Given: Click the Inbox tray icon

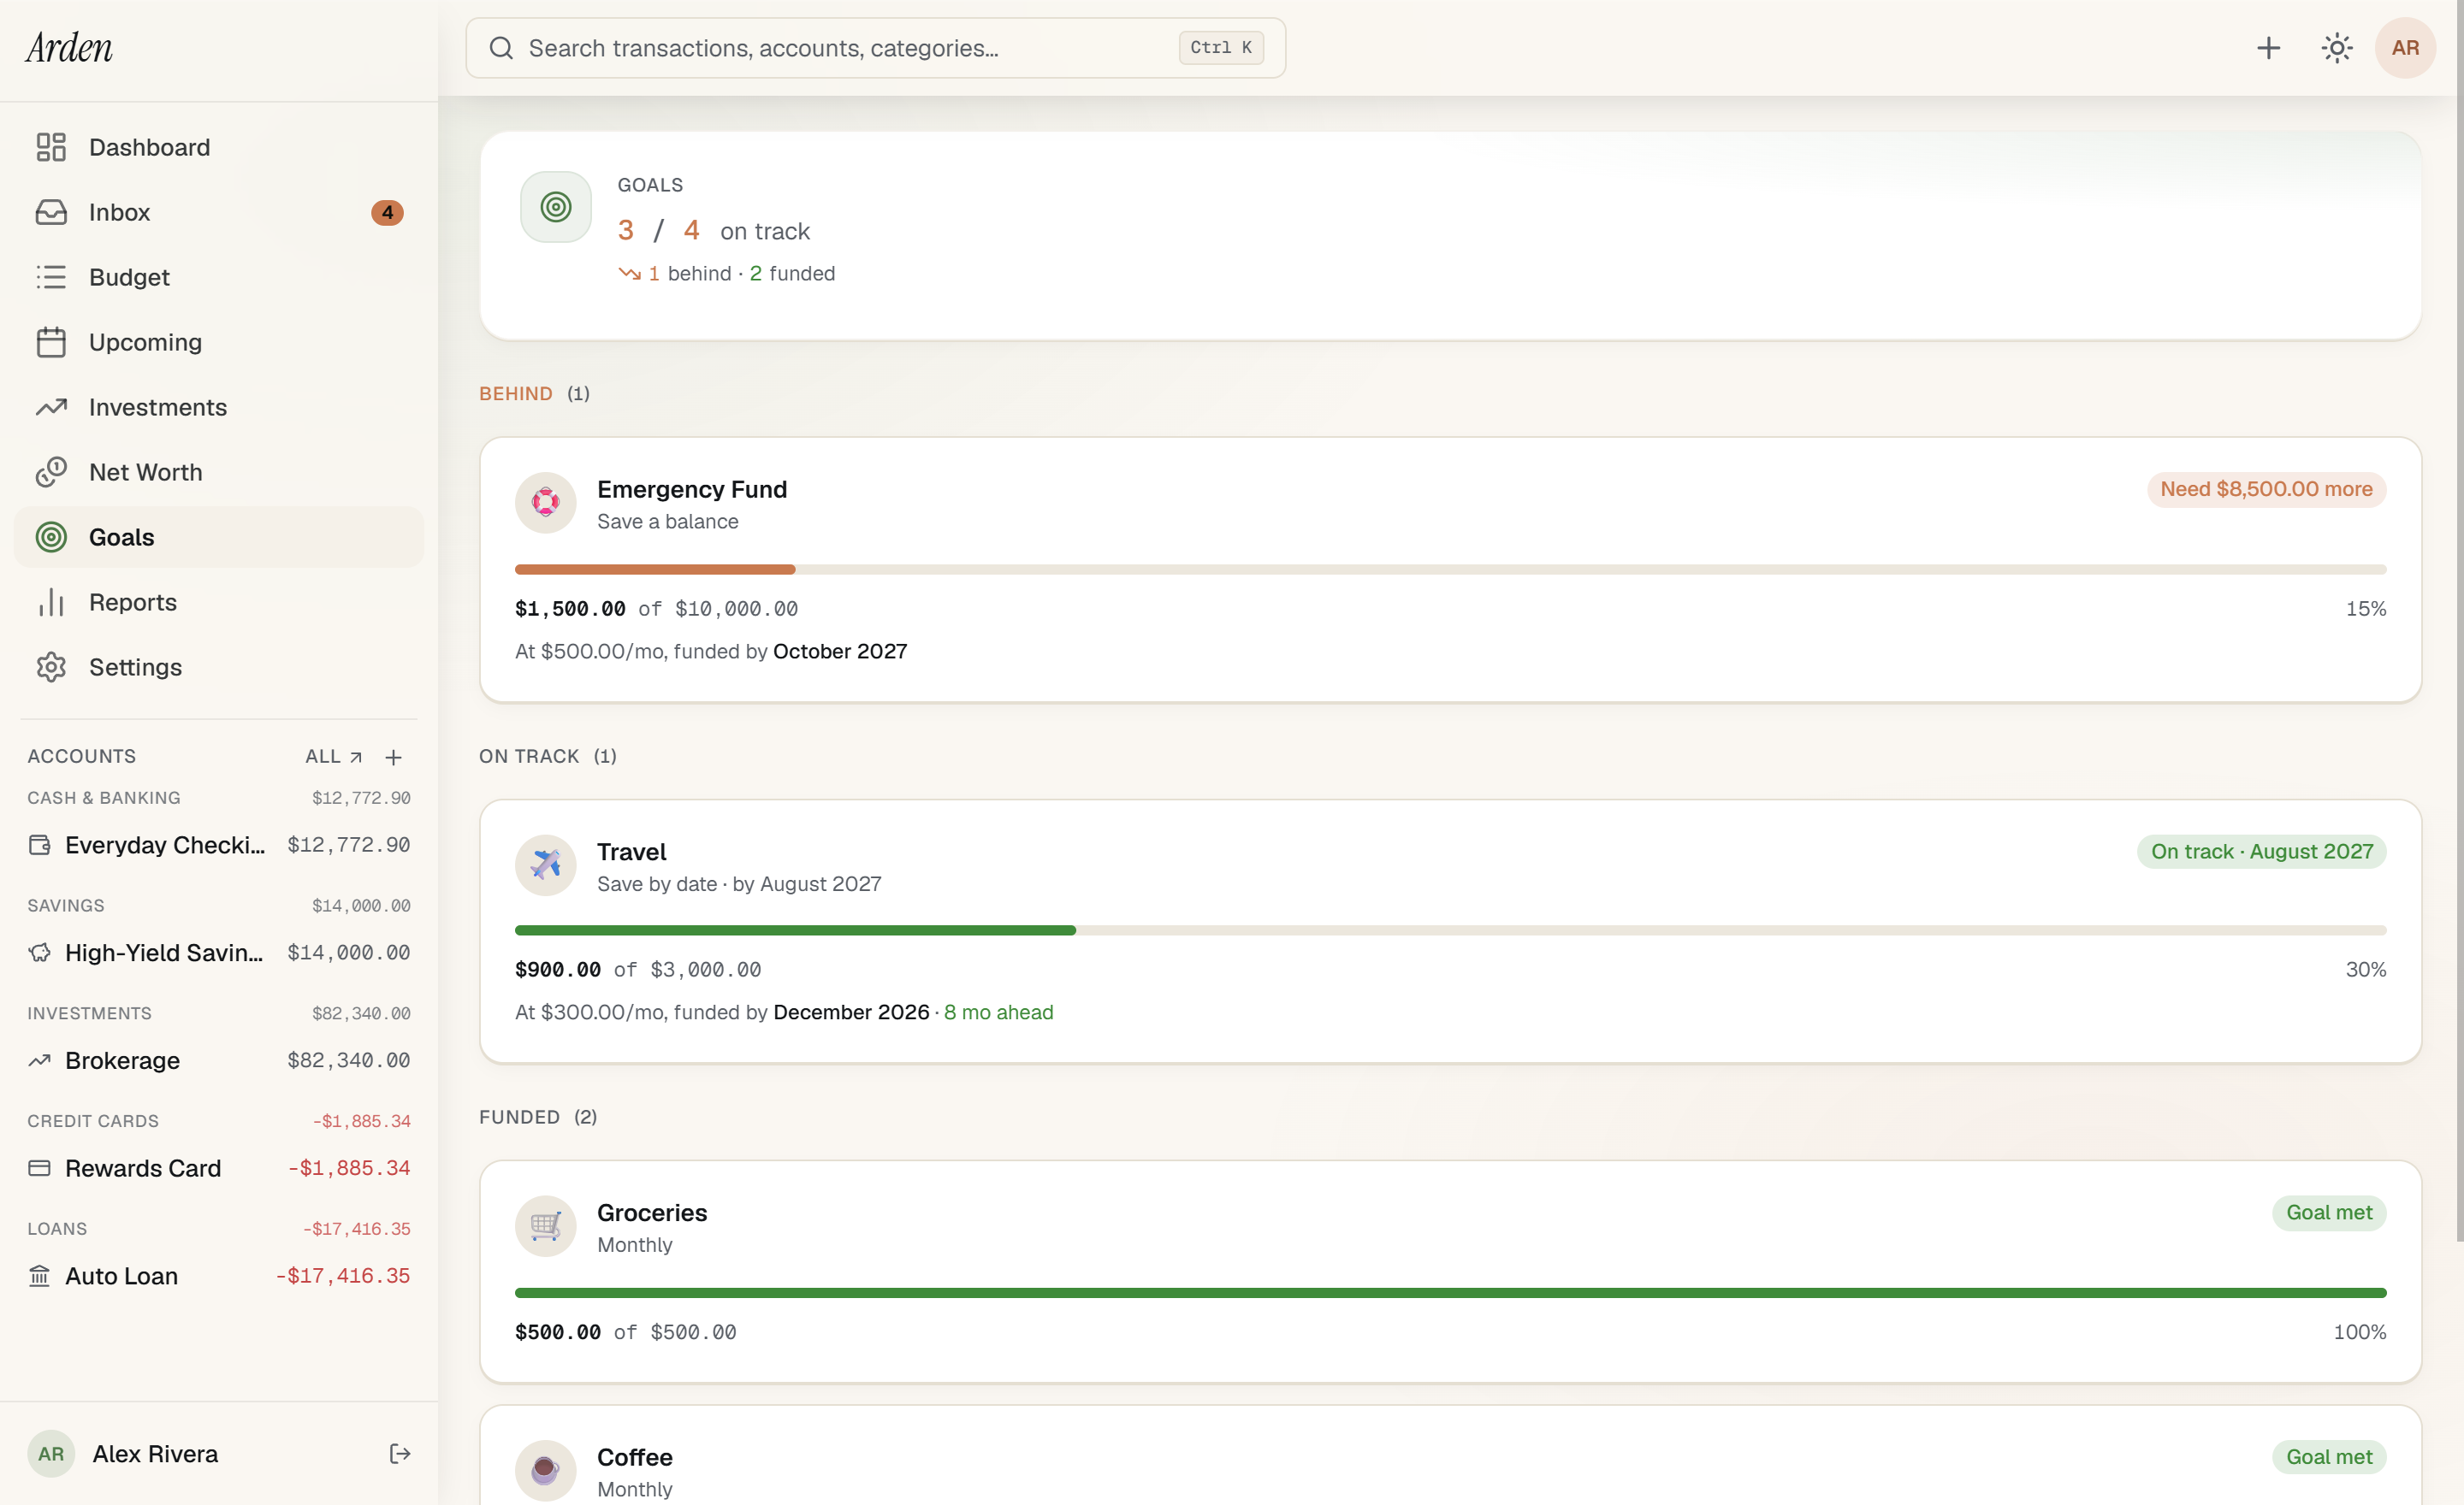Looking at the screenshot, I should 51,212.
